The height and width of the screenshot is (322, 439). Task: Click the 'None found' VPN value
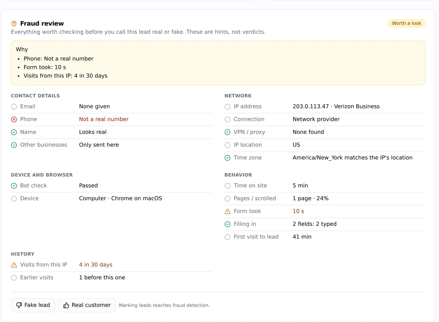[x=308, y=132]
